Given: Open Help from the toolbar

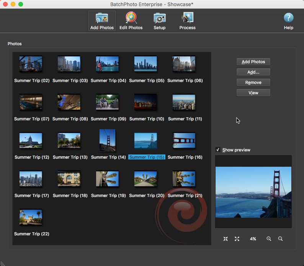Looking at the screenshot, I should point(288,21).
